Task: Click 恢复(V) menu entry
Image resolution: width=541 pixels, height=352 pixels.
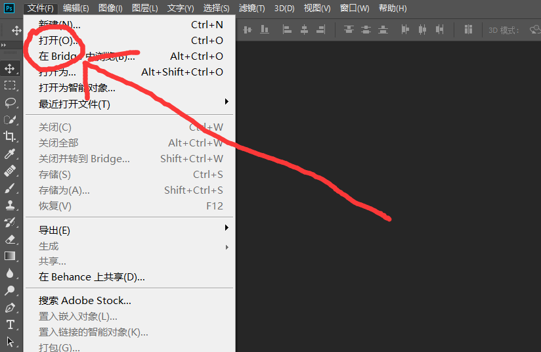Action: pyautogui.click(x=129, y=206)
